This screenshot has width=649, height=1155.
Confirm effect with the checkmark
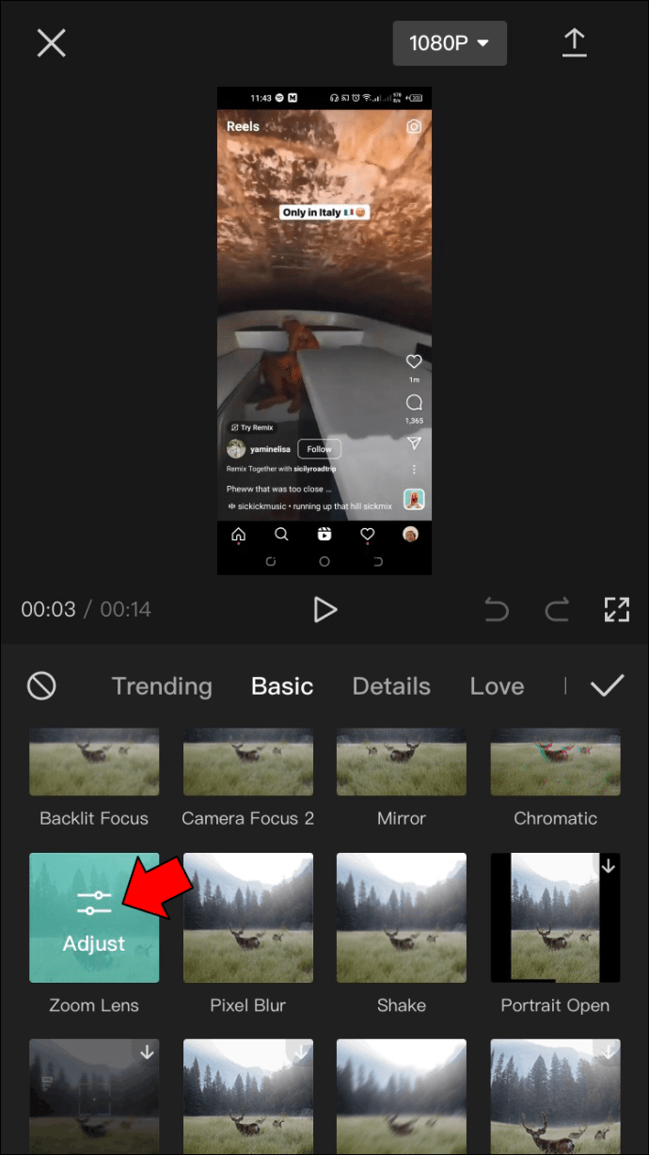(x=608, y=686)
